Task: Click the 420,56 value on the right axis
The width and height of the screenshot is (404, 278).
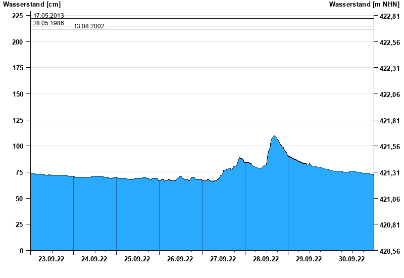Action: pyautogui.click(x=388, y=251)
